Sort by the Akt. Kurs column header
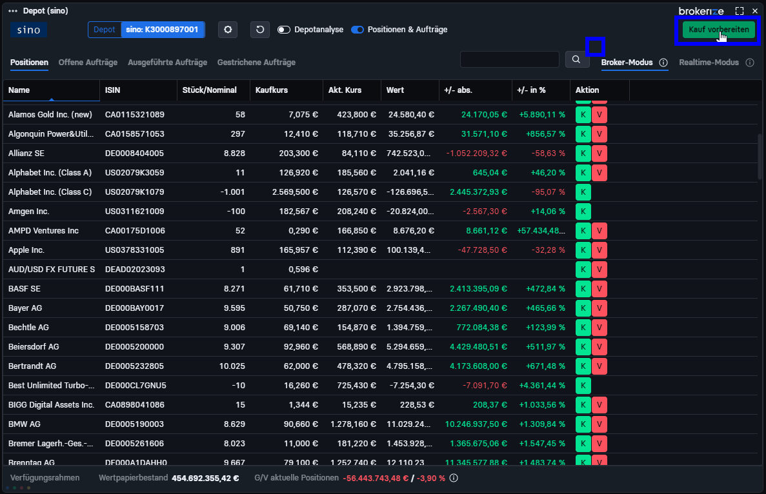The image size is (766, 494). pos(352,90)
